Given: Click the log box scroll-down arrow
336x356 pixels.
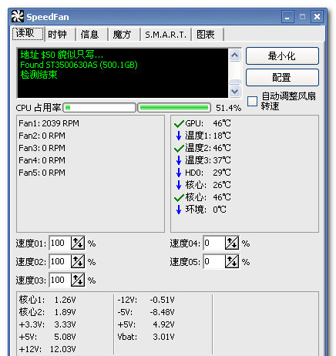Looking at the screenshot, I should (x=234, y=91).
